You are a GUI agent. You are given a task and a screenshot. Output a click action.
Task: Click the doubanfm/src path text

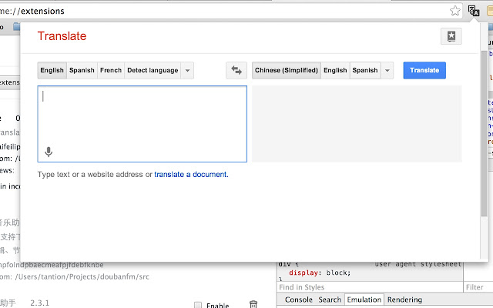point(82,277)
